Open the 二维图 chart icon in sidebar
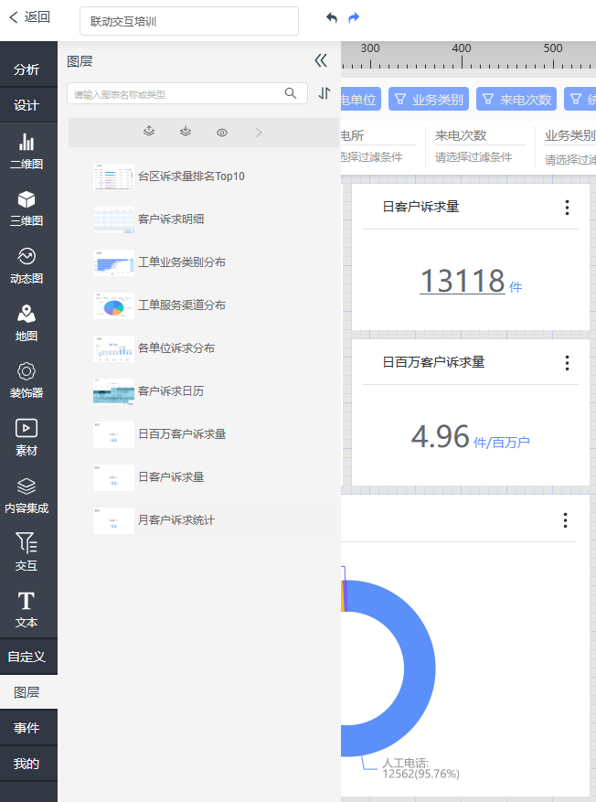 tap(27, 143)
